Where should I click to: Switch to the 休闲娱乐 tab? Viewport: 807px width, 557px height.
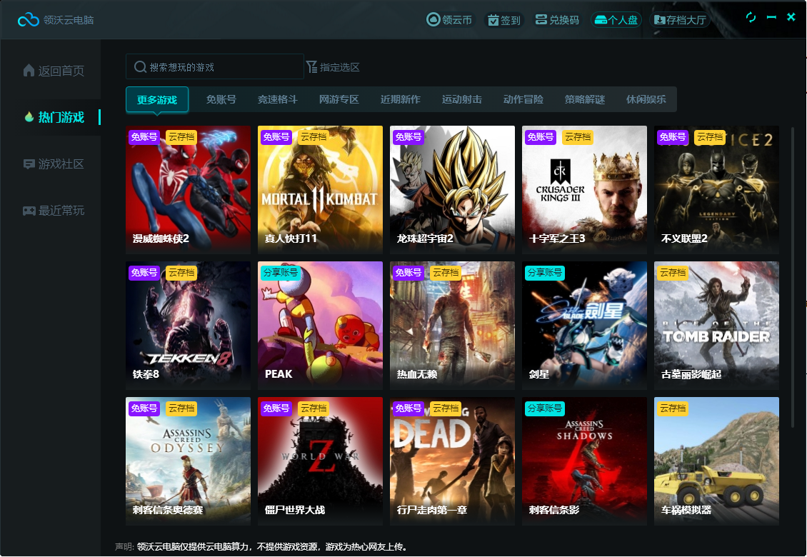pos(646,99)
